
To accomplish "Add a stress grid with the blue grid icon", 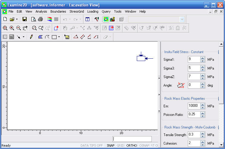I will coord(111,28).
